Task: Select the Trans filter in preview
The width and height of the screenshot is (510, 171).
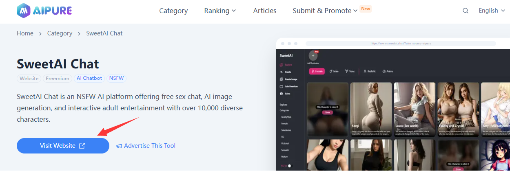Action: point(350,71)
